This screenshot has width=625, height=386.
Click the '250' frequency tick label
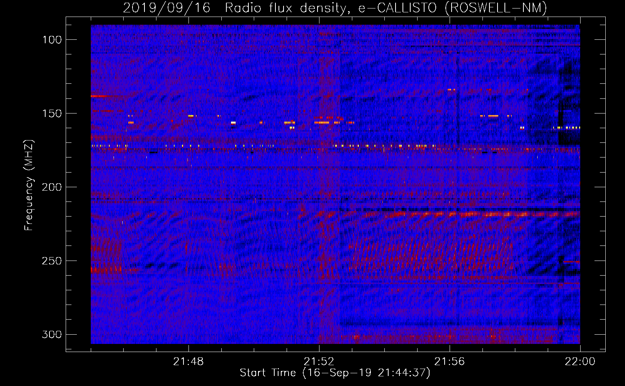pos(52,261)
